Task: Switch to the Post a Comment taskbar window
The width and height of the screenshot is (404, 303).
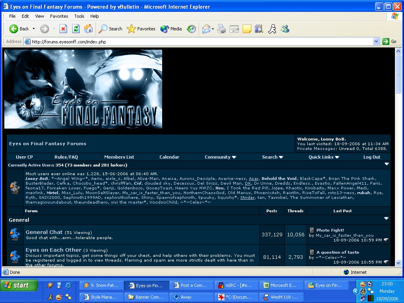Action: [192, 286]
